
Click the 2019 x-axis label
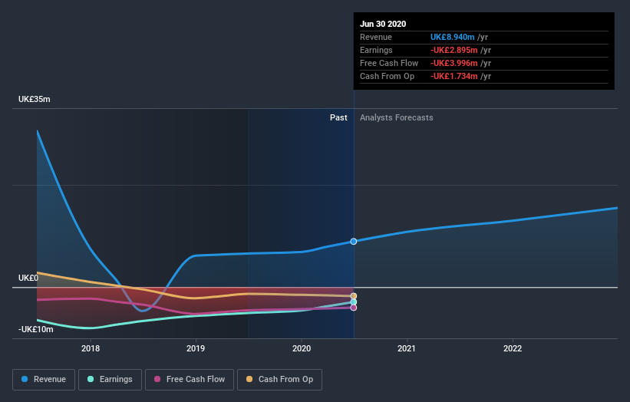pos(196,348)
